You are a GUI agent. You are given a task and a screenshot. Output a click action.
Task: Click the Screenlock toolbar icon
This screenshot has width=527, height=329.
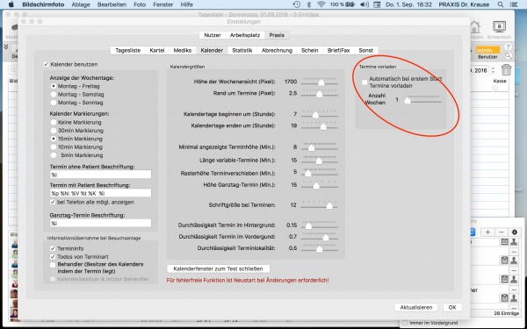[499, 26]
